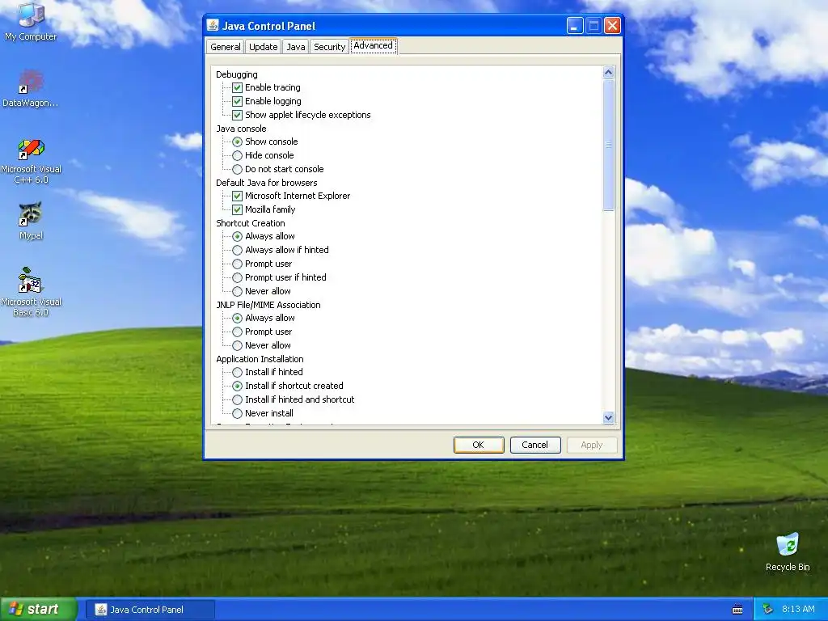Select Show console radio button
828x621 pixels.
[238, 142]
